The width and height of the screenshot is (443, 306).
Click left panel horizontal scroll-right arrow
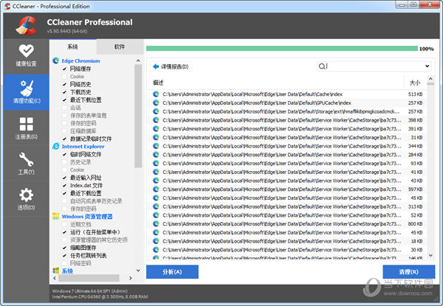point(131,278)
